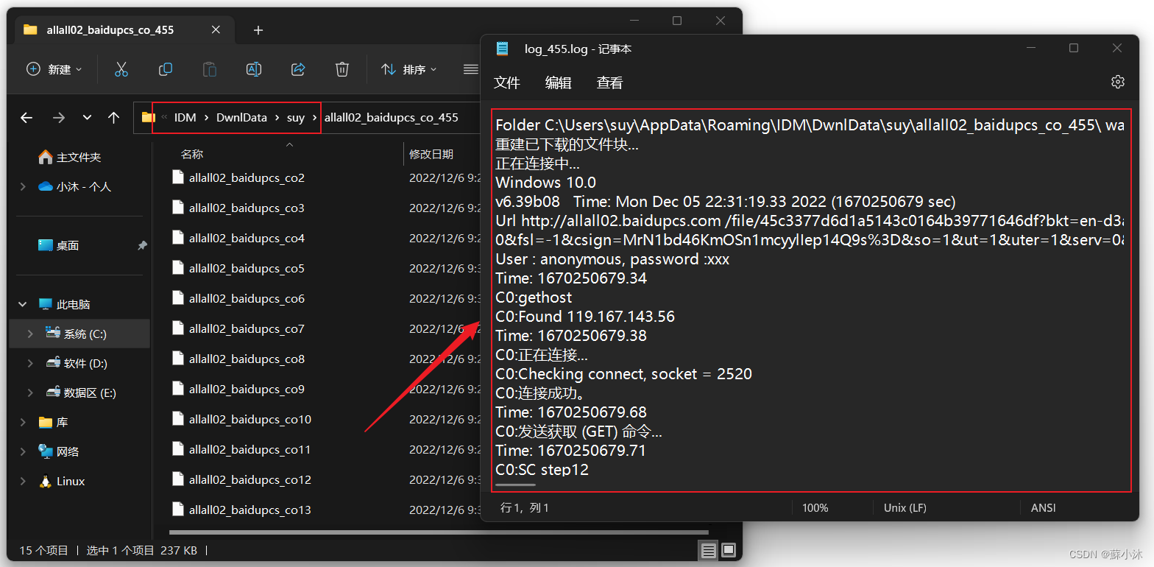
Task: Switch Explorer to large thumbnails view icon
Action: pyautogui.click(x=728, y=550)
